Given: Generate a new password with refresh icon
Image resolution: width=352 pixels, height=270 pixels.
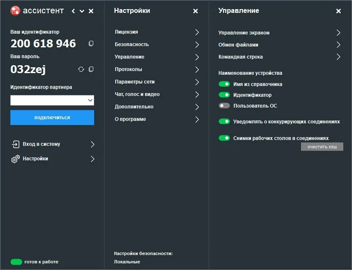Looking at the screenshot, I should click(x=81, y=69).
